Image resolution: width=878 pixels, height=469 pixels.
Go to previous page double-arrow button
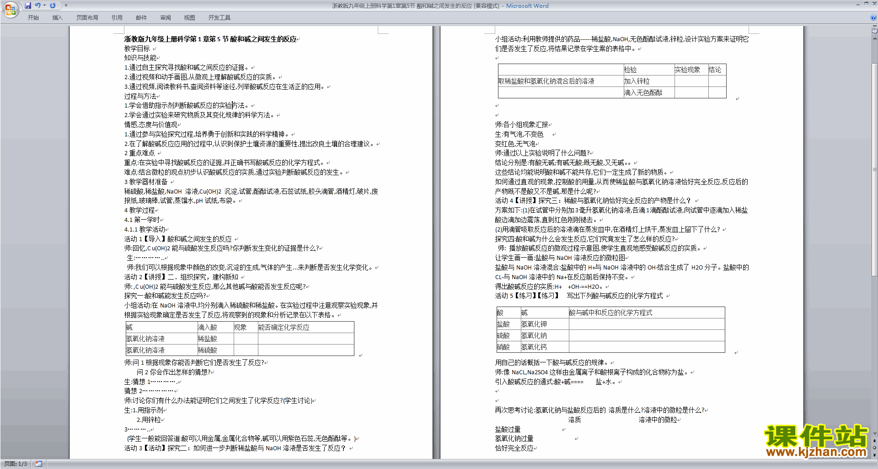pyautogui.click(x=875, y=441)
